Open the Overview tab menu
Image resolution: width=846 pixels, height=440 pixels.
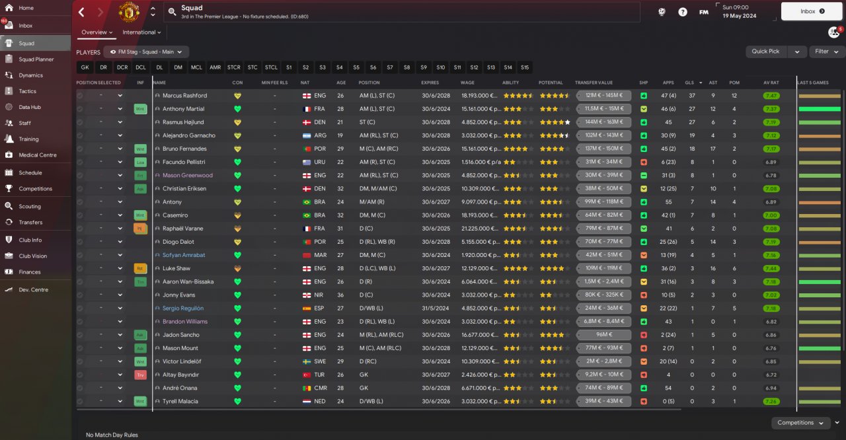tap(96, 32)
